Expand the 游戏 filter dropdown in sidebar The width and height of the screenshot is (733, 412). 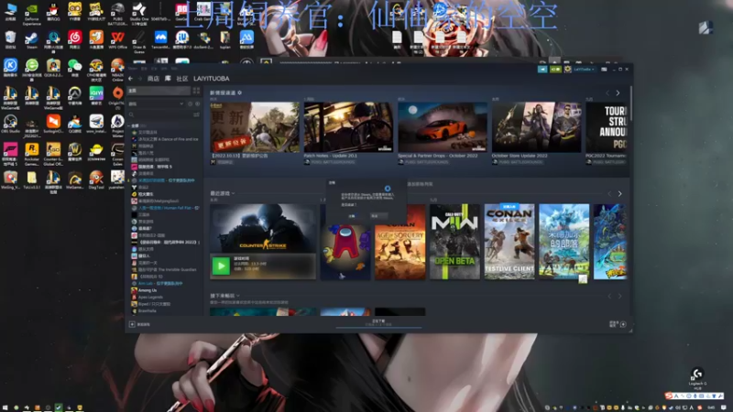click(x=156, y=103)
